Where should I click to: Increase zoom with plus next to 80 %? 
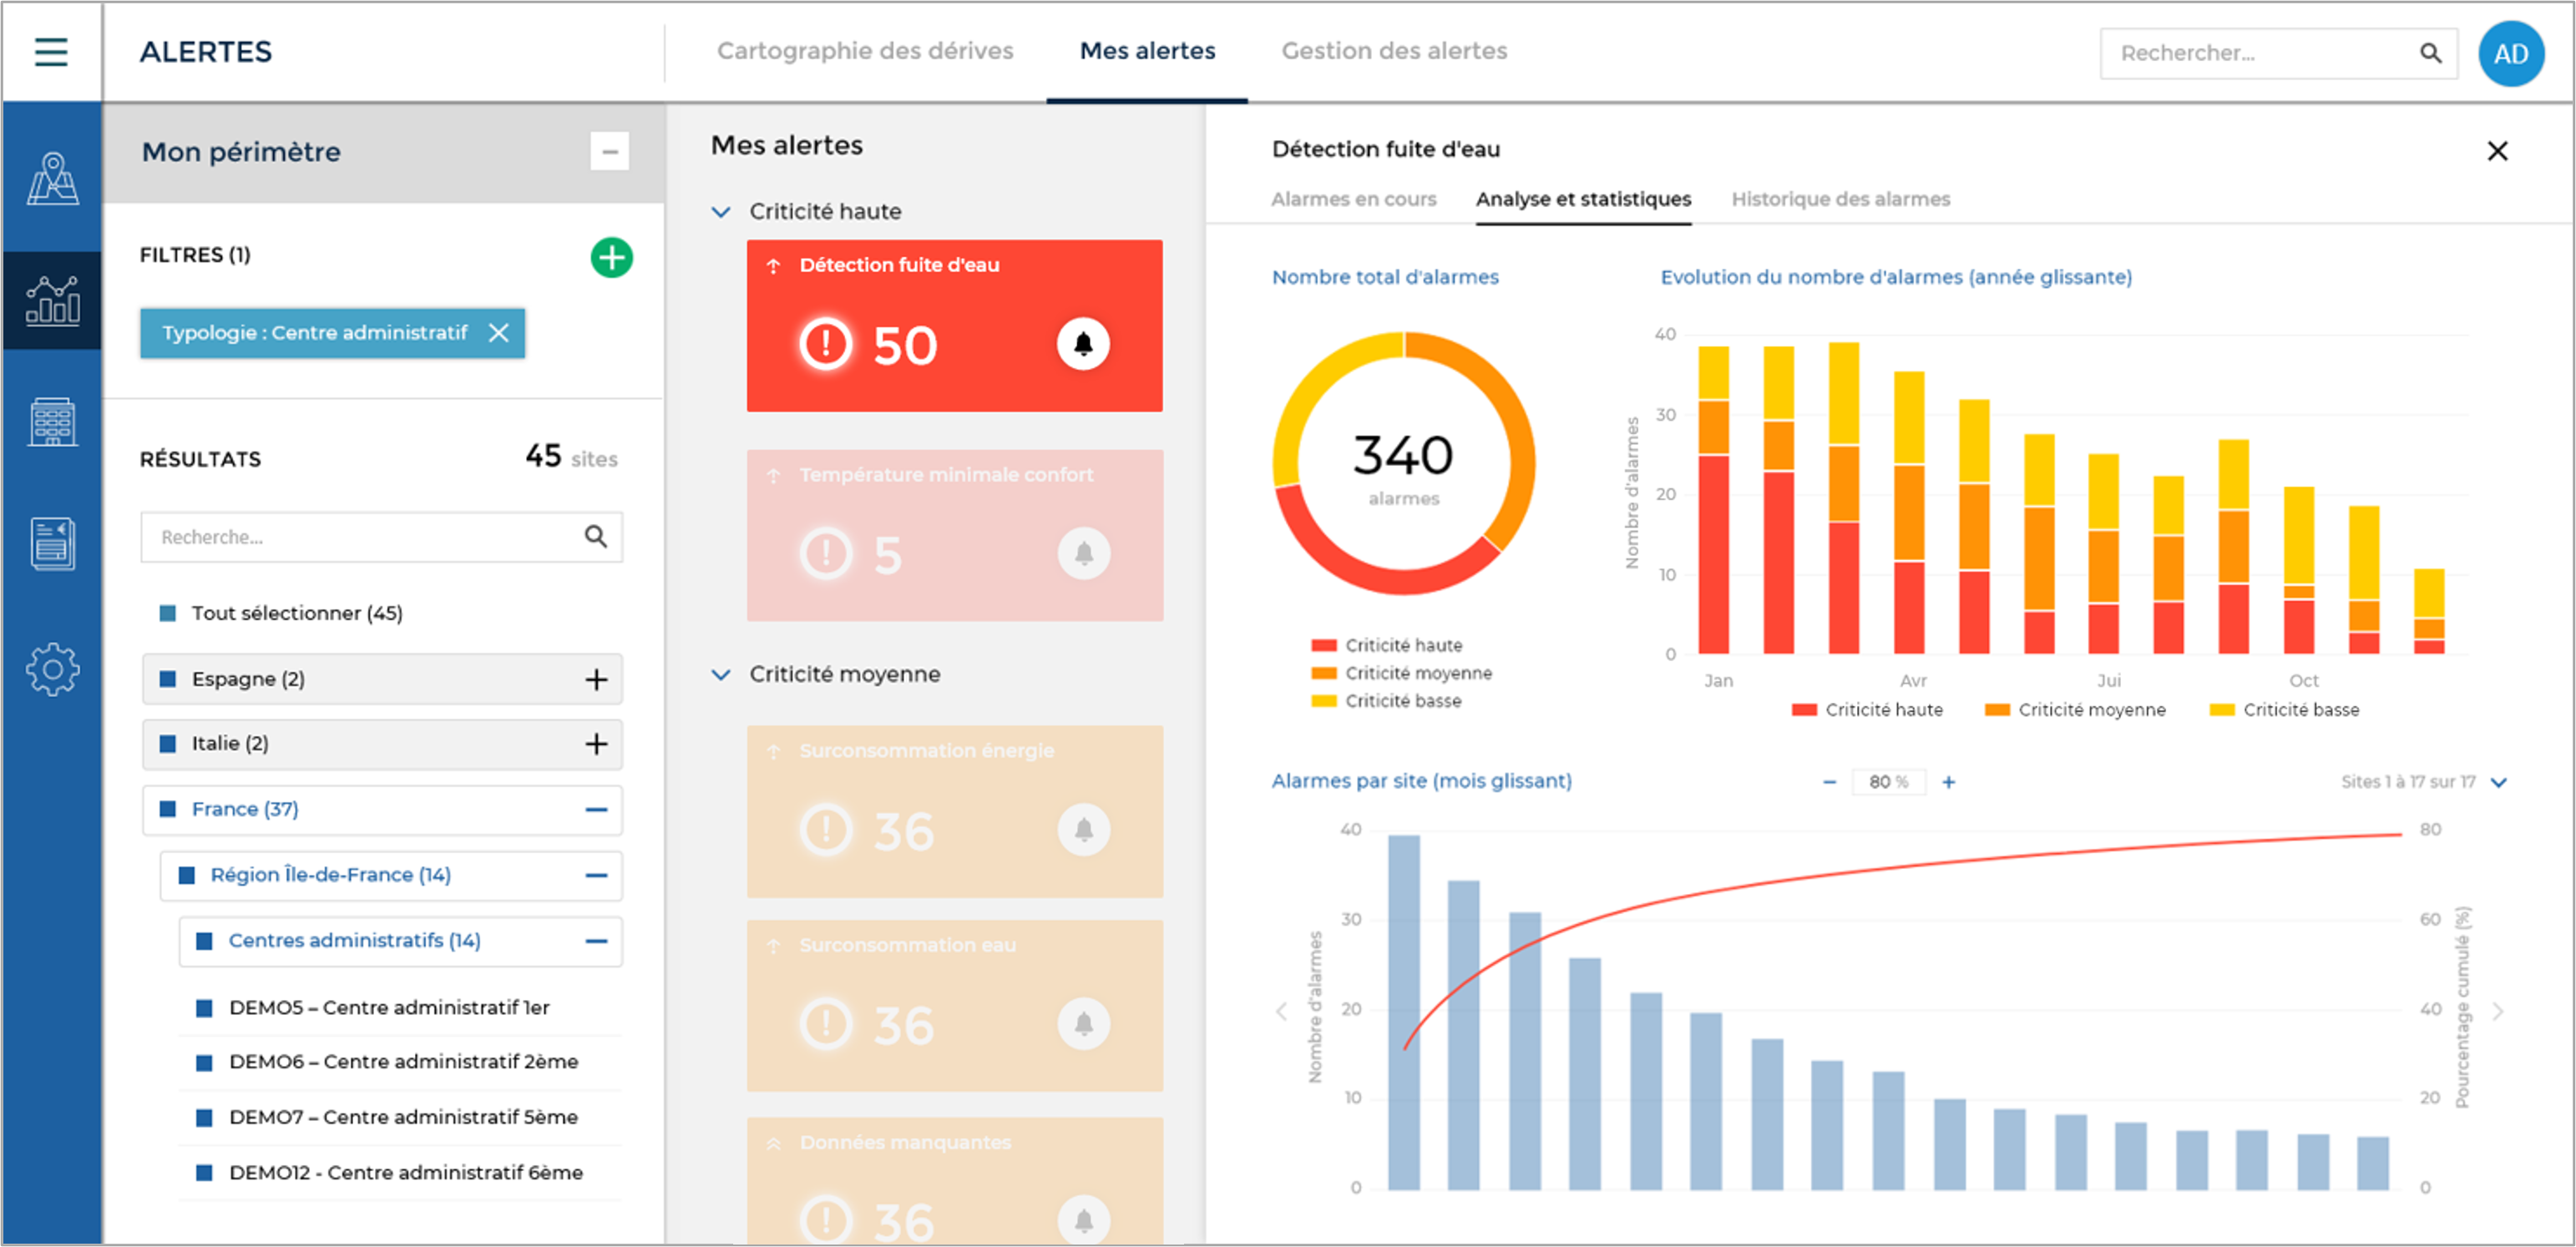pyautogui.click(x=1948, y=782)
